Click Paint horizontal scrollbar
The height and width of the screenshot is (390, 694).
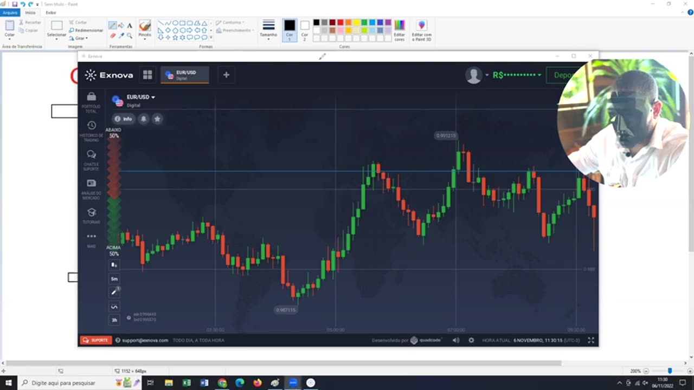[x=283, y=363]
